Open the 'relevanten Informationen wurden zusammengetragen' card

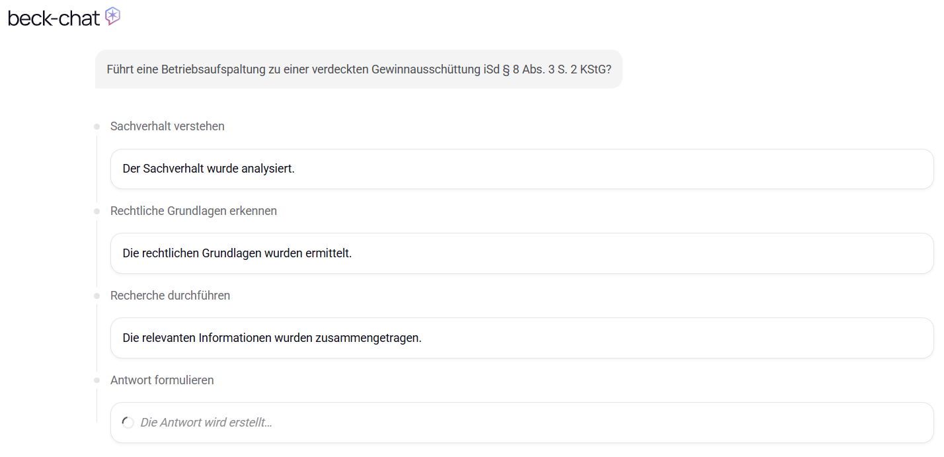[522, 338]
